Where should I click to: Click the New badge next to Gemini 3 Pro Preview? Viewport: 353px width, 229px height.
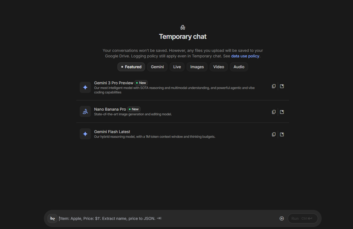[x=141, y=83]
